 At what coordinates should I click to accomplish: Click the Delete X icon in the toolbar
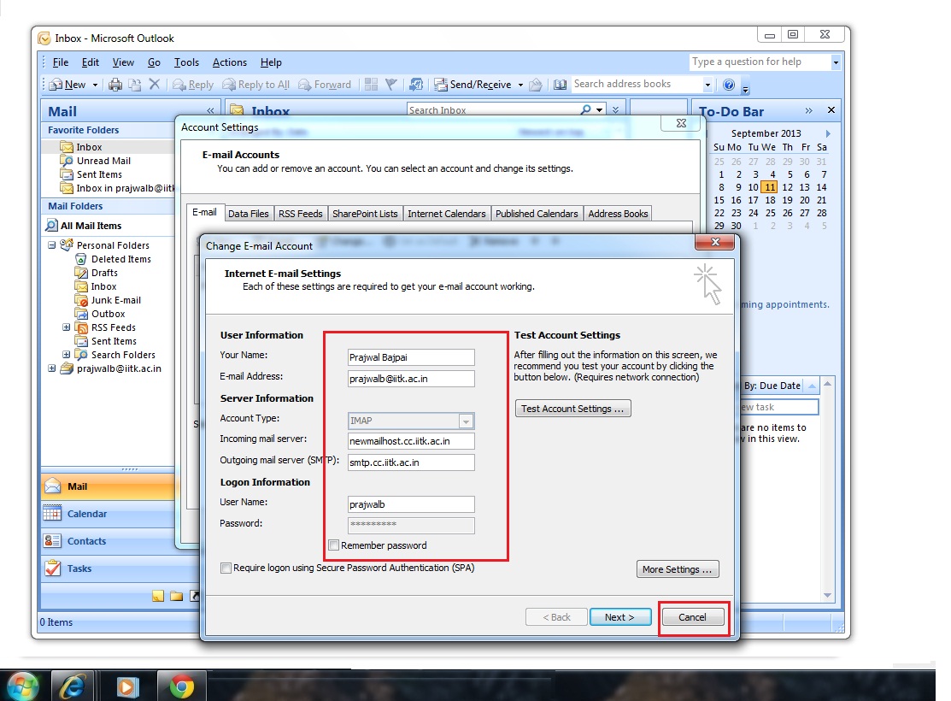tap(155, 85)
